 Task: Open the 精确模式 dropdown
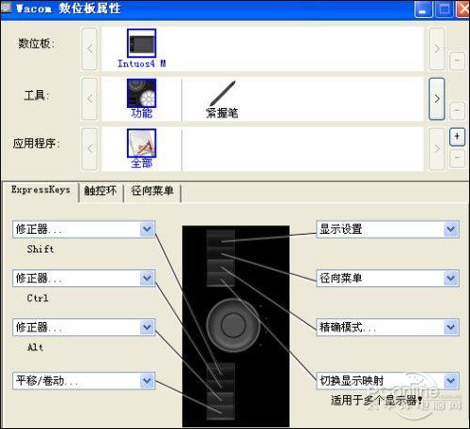(x=387, y=328)
